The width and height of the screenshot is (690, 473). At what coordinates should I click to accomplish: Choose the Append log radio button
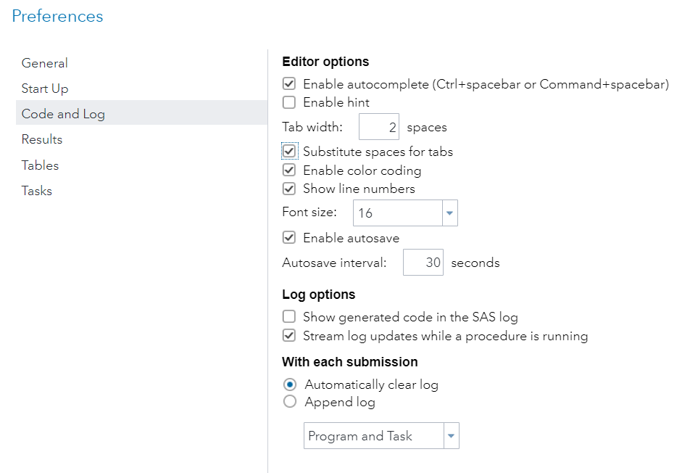coord(290,402)
